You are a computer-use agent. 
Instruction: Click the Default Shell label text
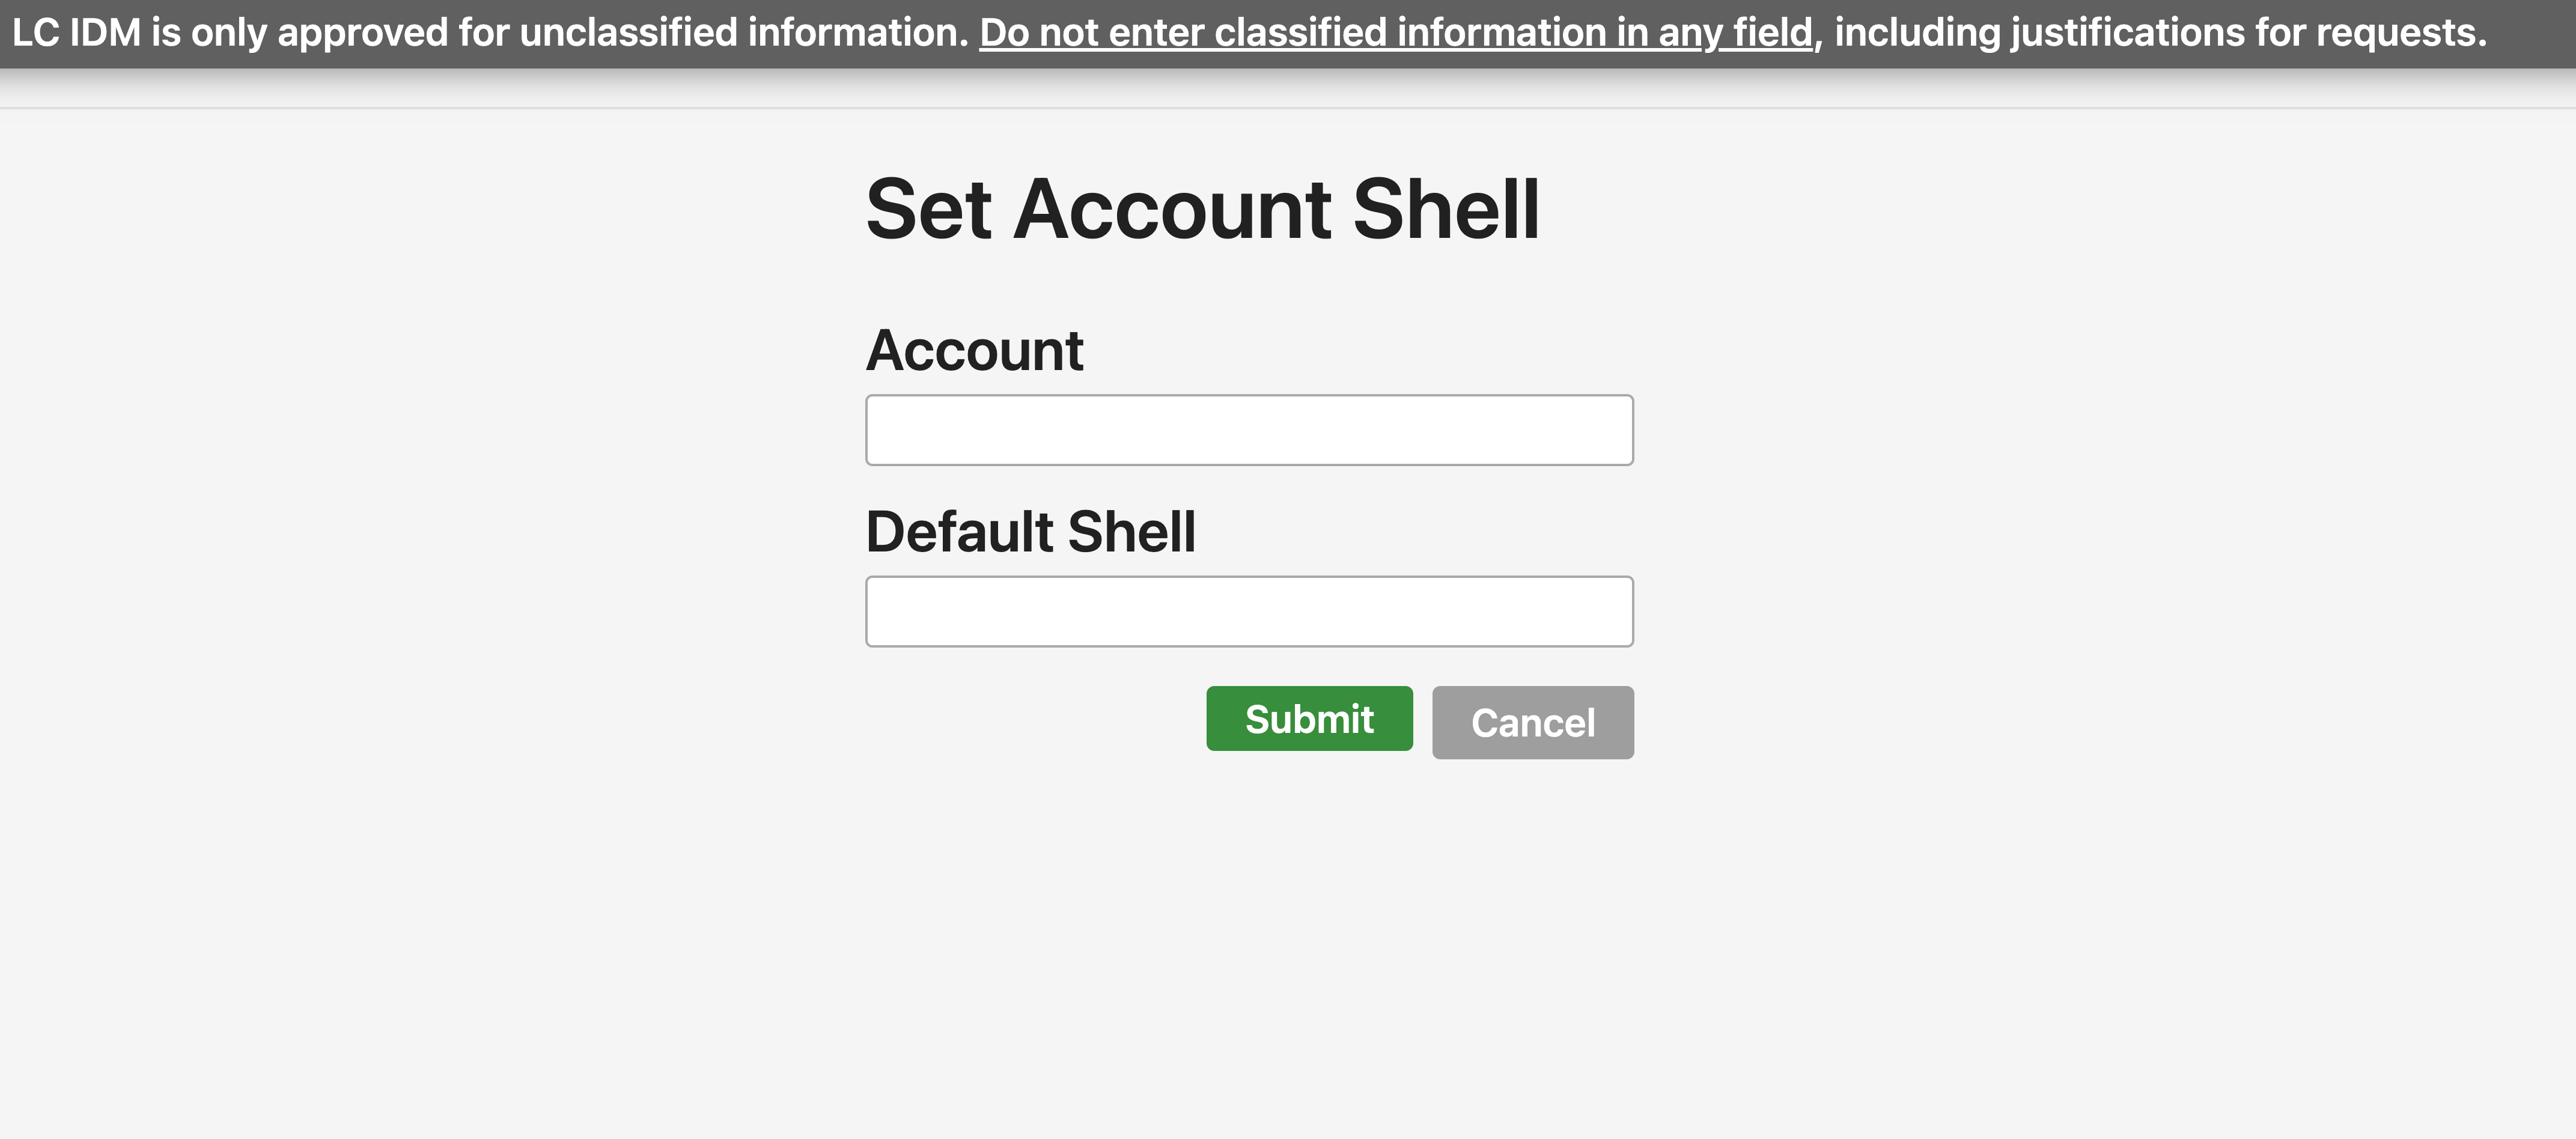pos(1030,531)
